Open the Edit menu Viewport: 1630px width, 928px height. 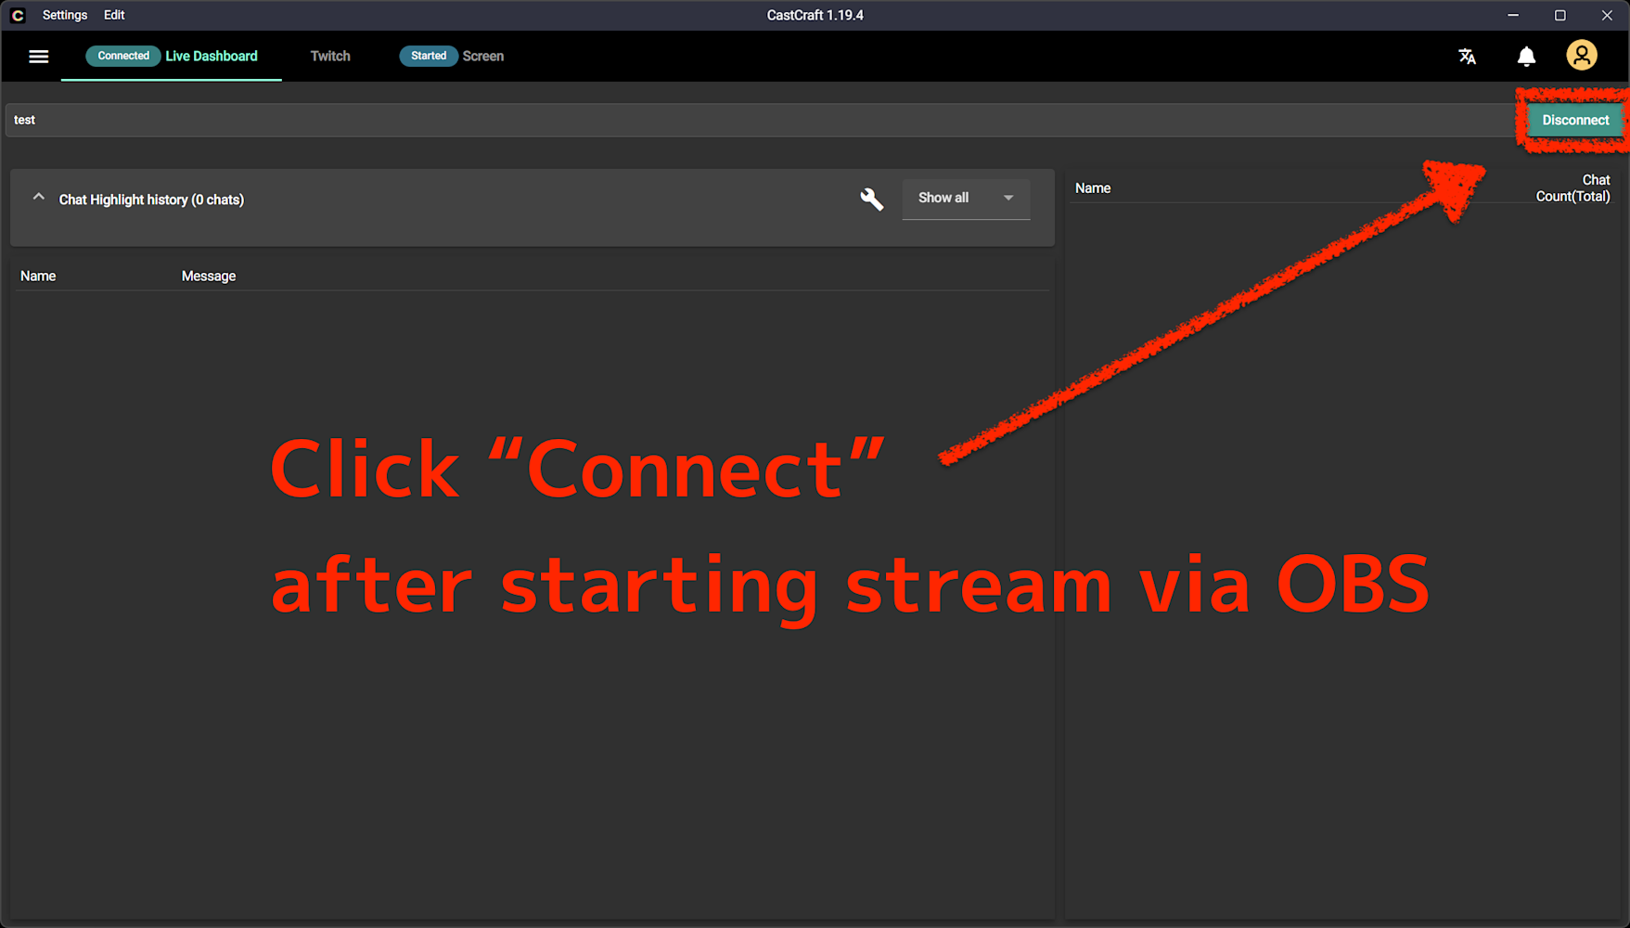pos(114,15)
